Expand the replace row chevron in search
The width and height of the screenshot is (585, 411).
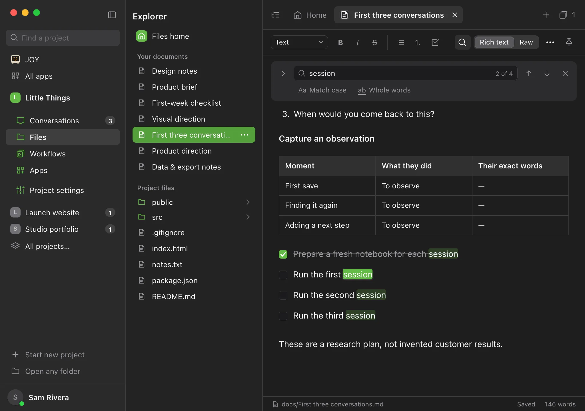pos(283,73)
